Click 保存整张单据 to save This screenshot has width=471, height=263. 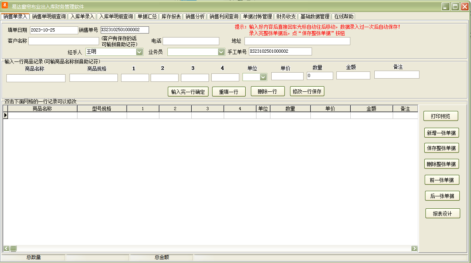(x=441, y=148)
